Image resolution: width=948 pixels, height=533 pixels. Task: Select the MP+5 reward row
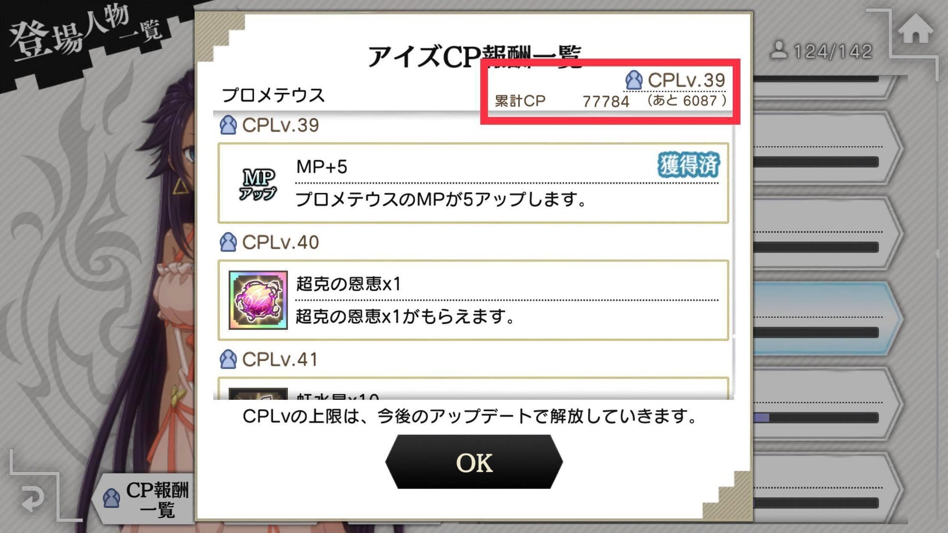pyautogui.click(x=473, y=183)
